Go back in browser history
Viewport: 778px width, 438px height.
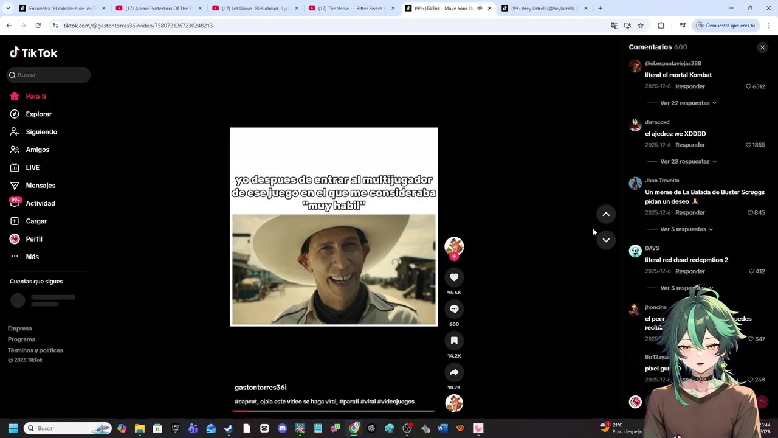[x=9, y=26]
